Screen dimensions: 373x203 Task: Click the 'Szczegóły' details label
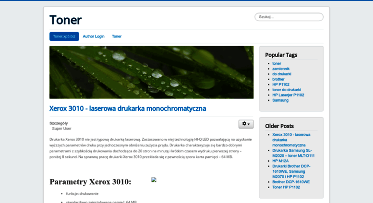click(59, 123)
